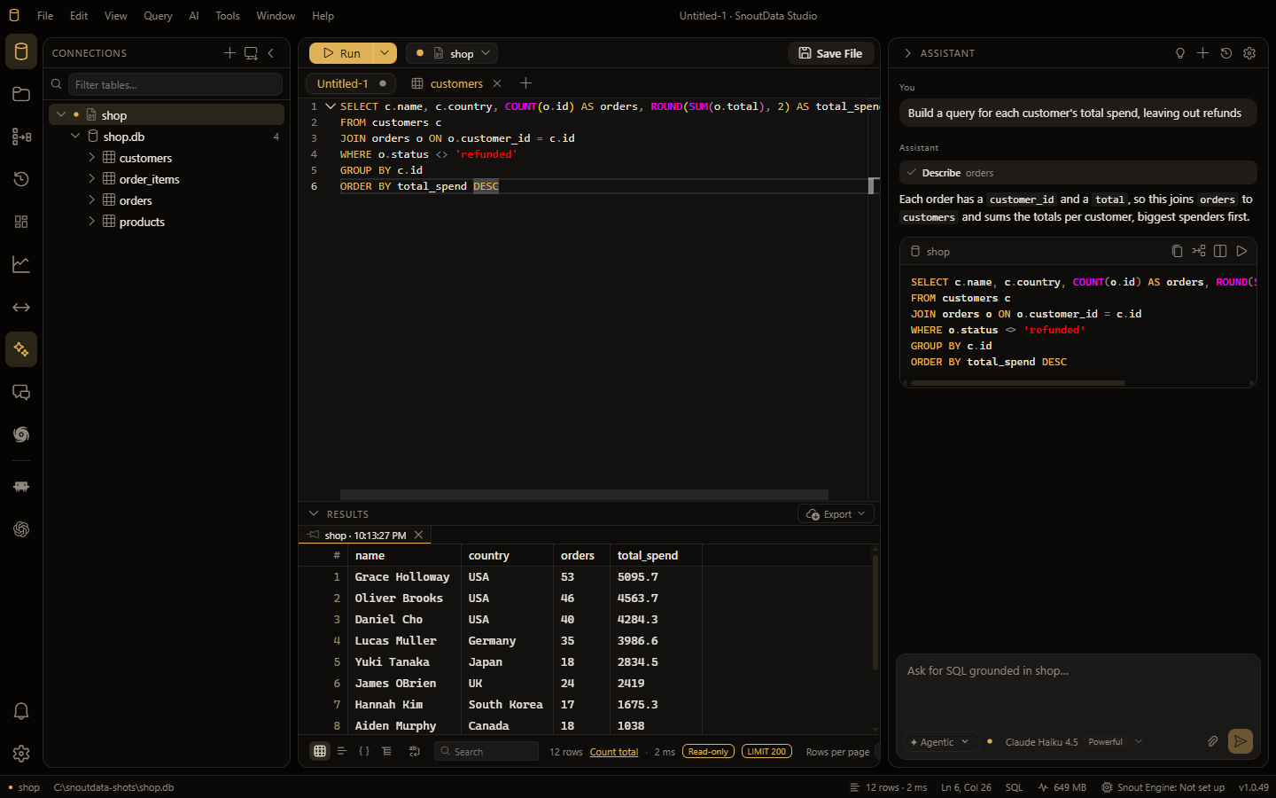Click the lightbulb suggestions icon in Assistant

coord(1180,53)
